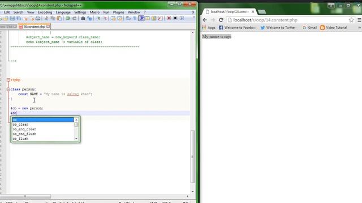Go forward in the Chrome browser
This screenshot has height=203, width=362.
213,20
